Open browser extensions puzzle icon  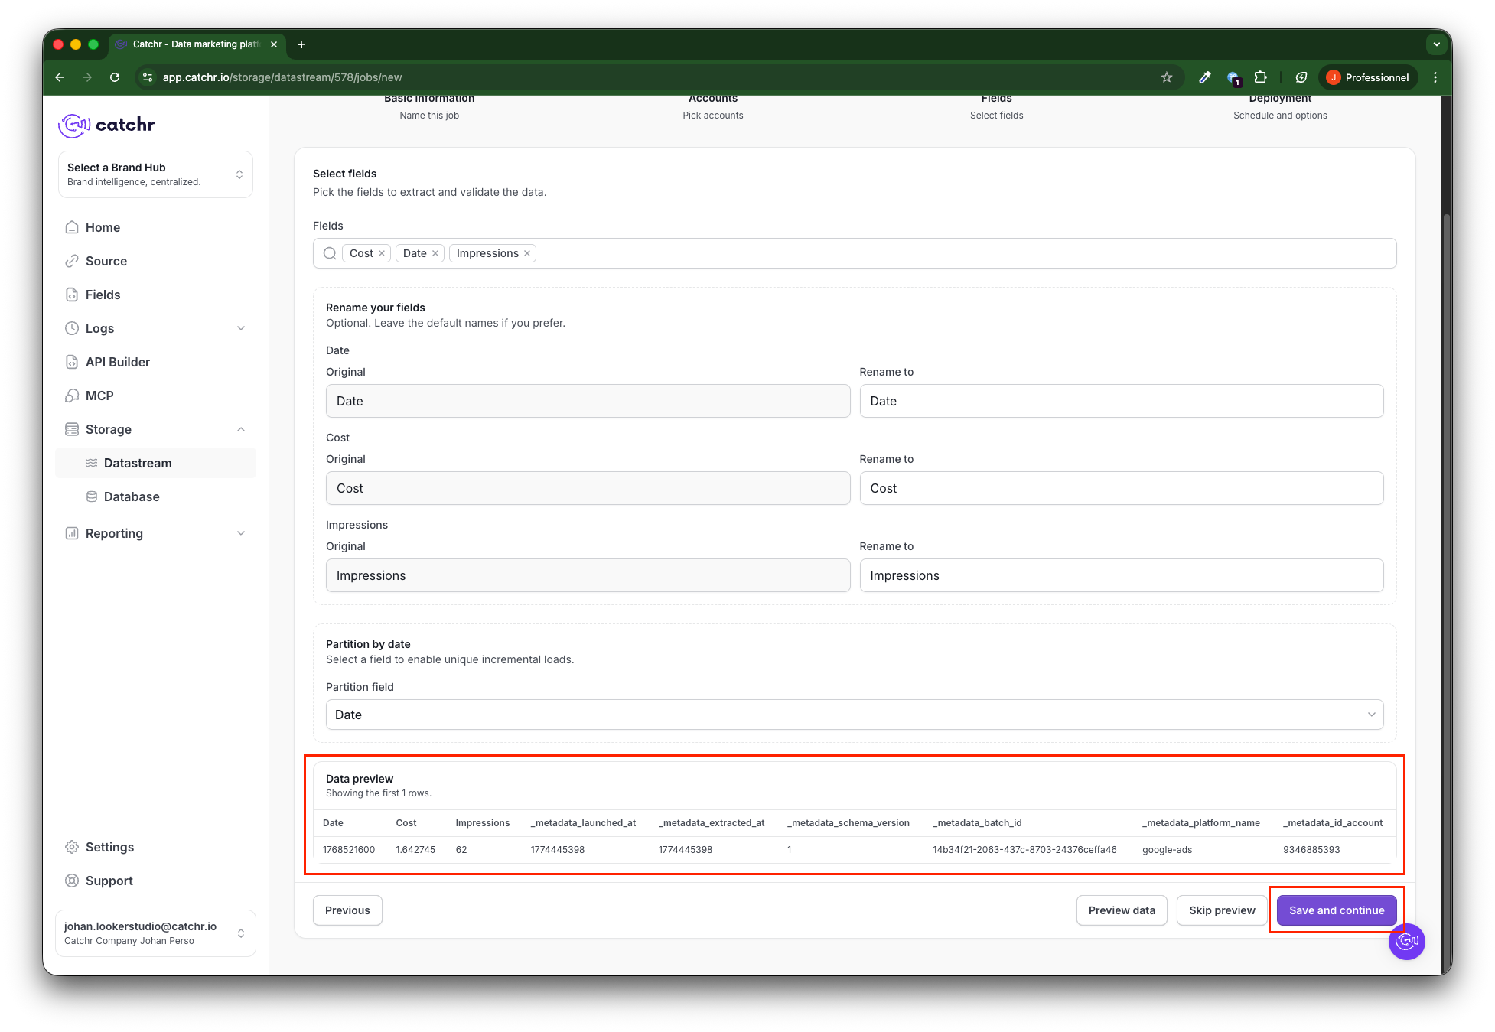[1260, 77]
